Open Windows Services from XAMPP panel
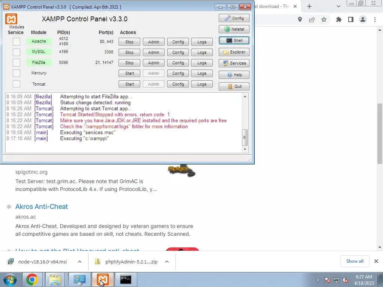 click(234, 63)
